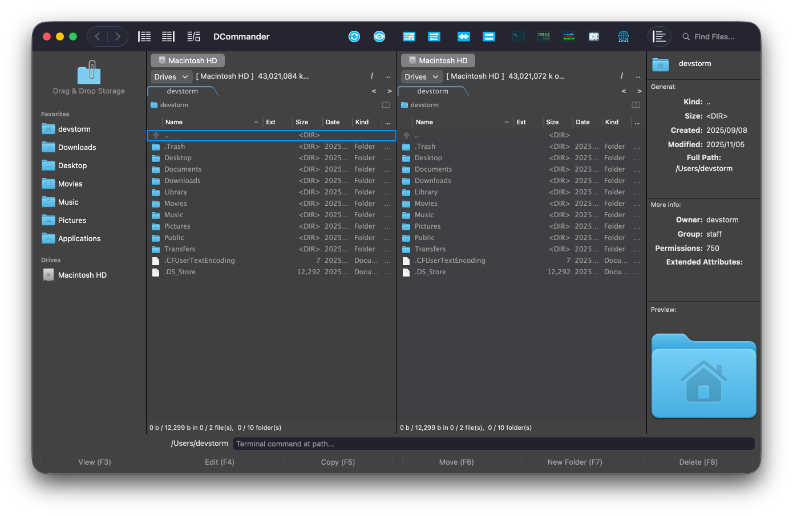This screenshot has height=516, width=793.
Task: Open the Drives dropdown in right pane
Action: click(421, 76)
